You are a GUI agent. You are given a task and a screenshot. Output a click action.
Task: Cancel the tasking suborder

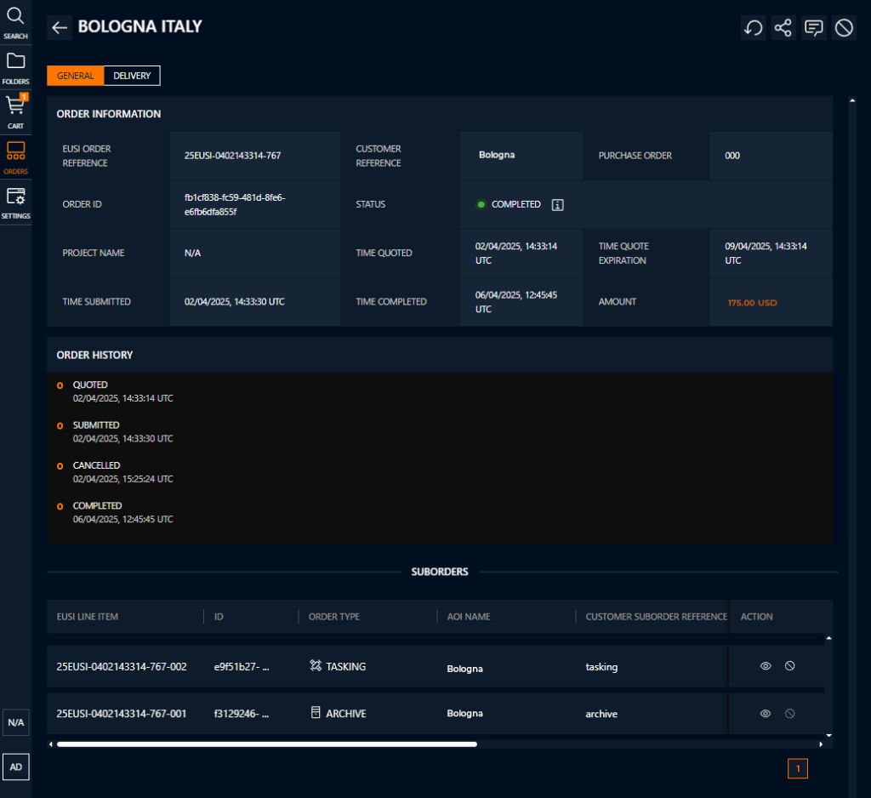(789, 666)
